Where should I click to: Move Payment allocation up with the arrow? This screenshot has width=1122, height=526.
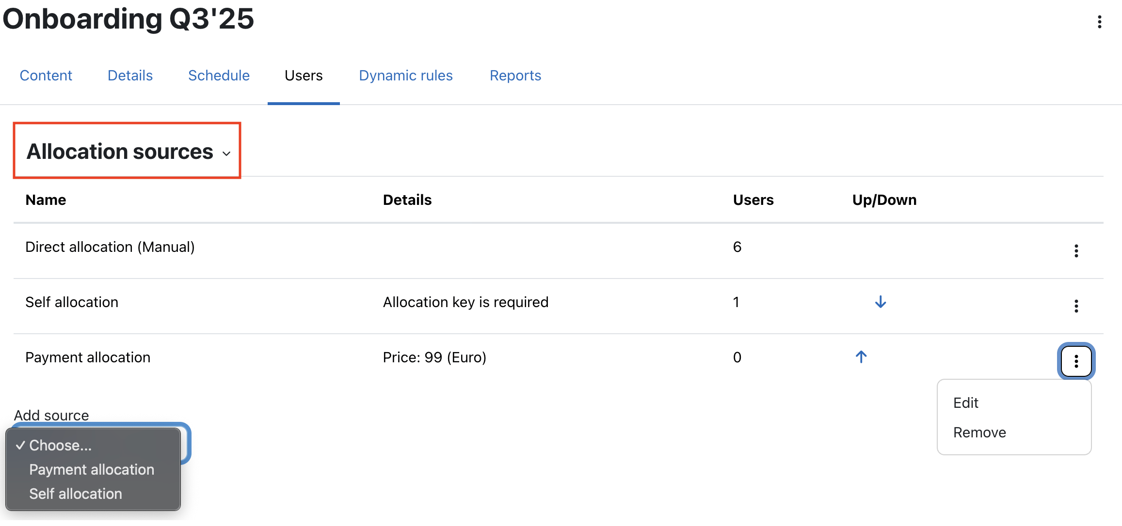[x=861, y=357]
